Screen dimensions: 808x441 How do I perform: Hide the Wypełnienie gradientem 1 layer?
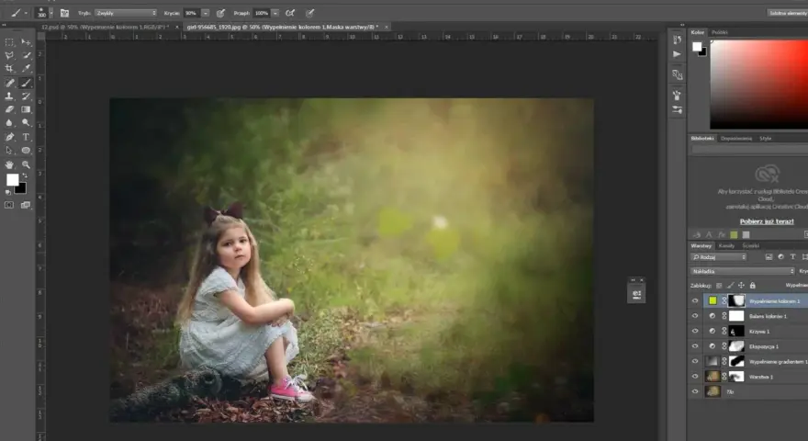[695, 362]
